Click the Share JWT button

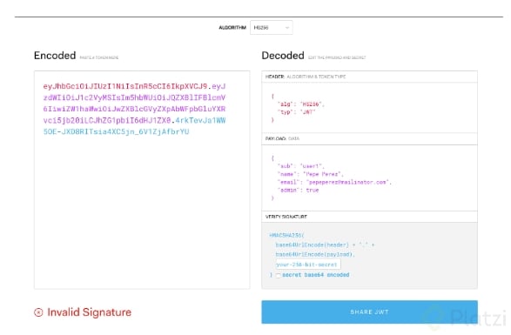point(369,312)
